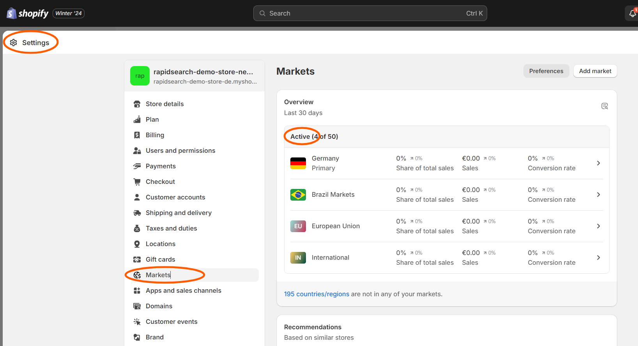Click the Winter '24 edition badge

(x=69, y=13)
